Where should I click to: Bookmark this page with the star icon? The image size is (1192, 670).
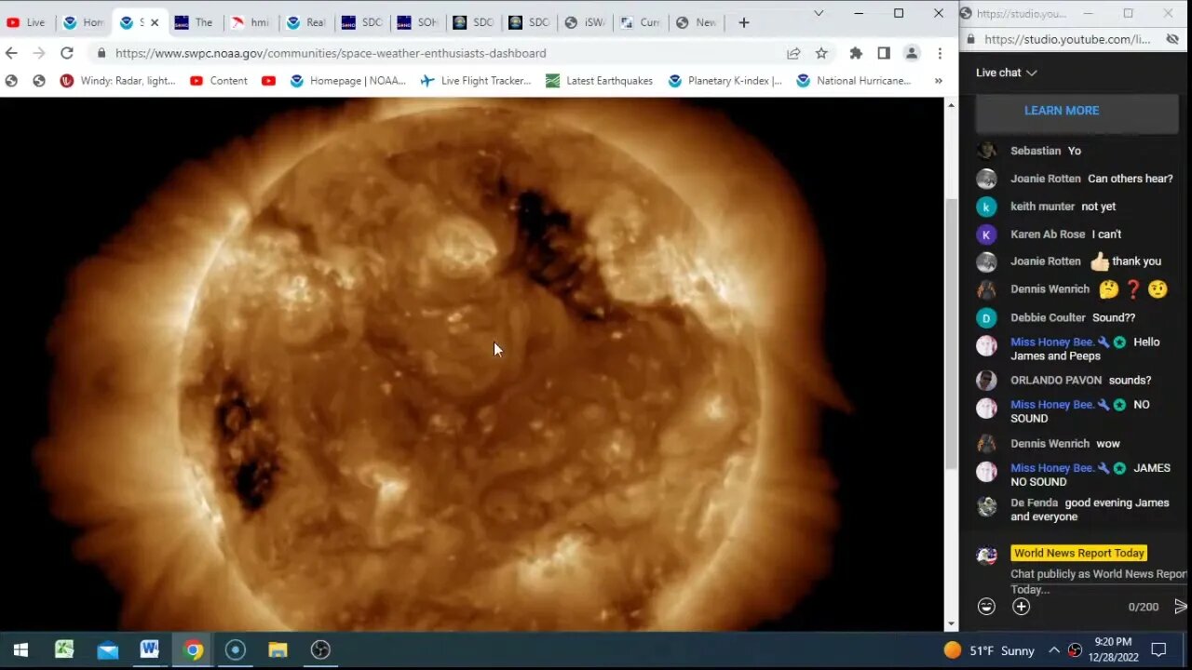tap(821, 53)
